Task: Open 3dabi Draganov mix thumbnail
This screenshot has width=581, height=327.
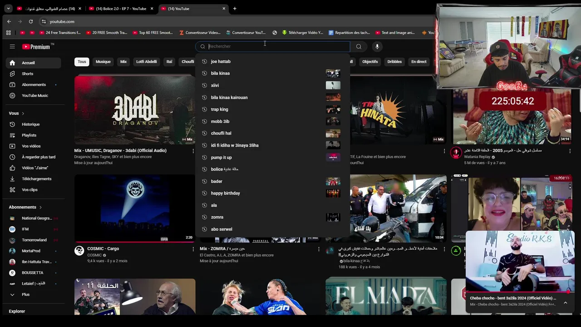Action: 135,109
